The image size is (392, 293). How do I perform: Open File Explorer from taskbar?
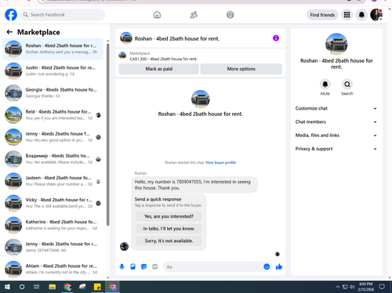[53, 287]
